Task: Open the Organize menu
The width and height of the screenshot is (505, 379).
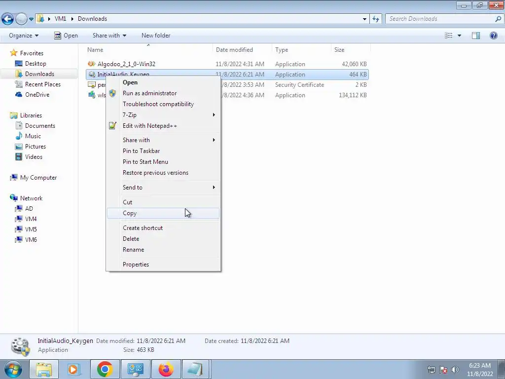Action: [24, 36]
